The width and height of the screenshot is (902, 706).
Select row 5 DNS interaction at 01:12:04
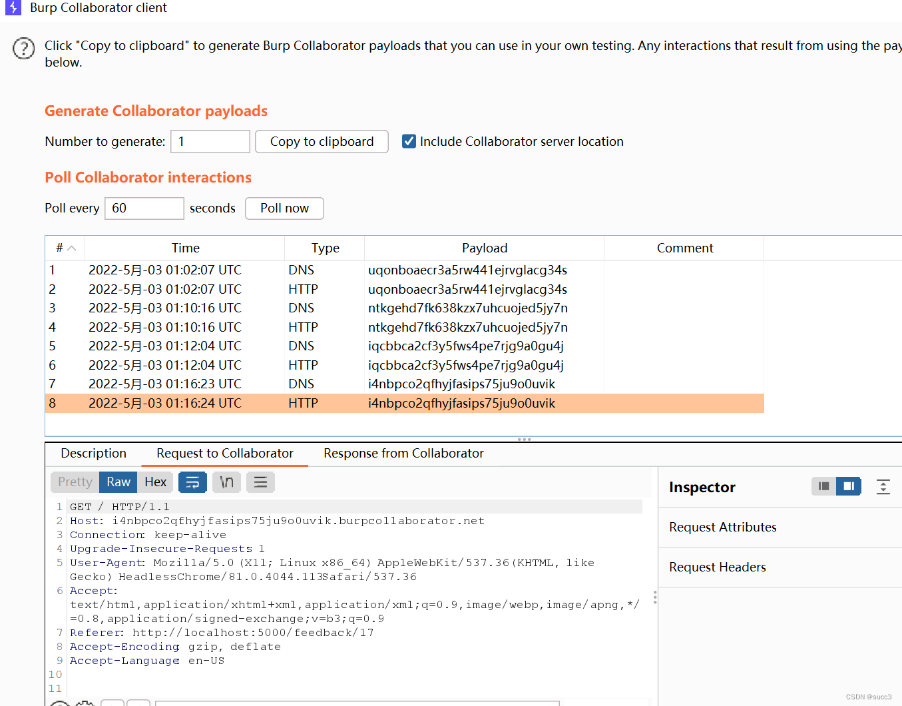pos(405,346)
